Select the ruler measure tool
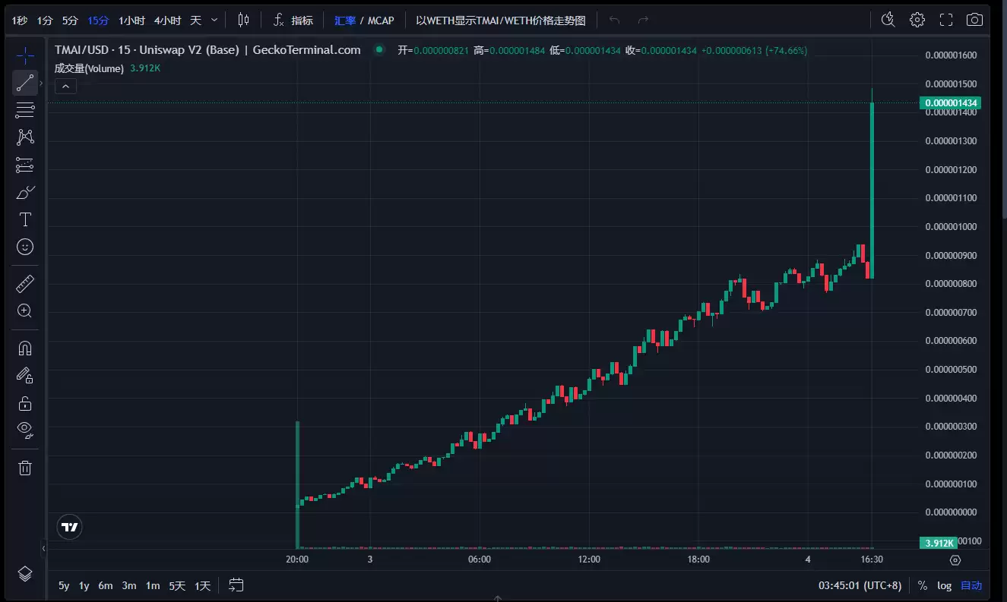This screenshot has width=1007, height=602. coord(25,283)
